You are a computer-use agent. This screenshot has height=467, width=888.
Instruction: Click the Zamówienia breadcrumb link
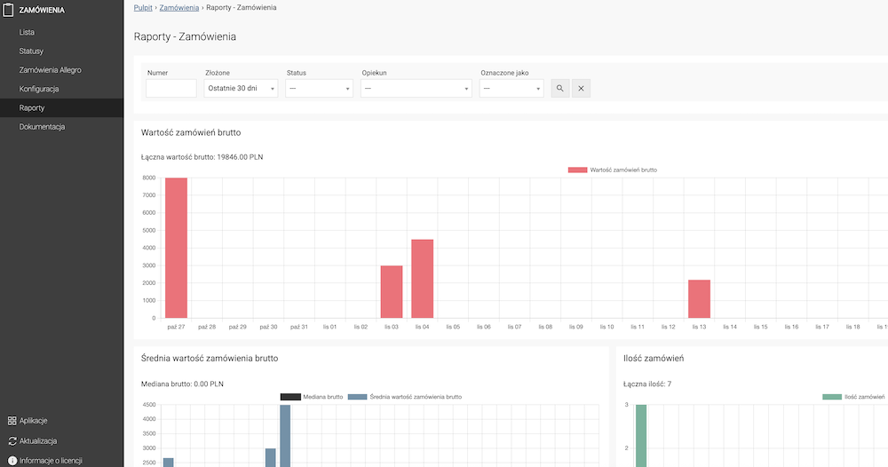point(179,7)
